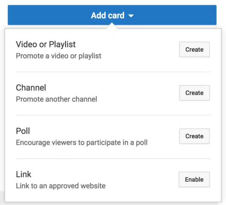Choose the Poll card heading
This screenshot has height=205, width=226.
23,131
